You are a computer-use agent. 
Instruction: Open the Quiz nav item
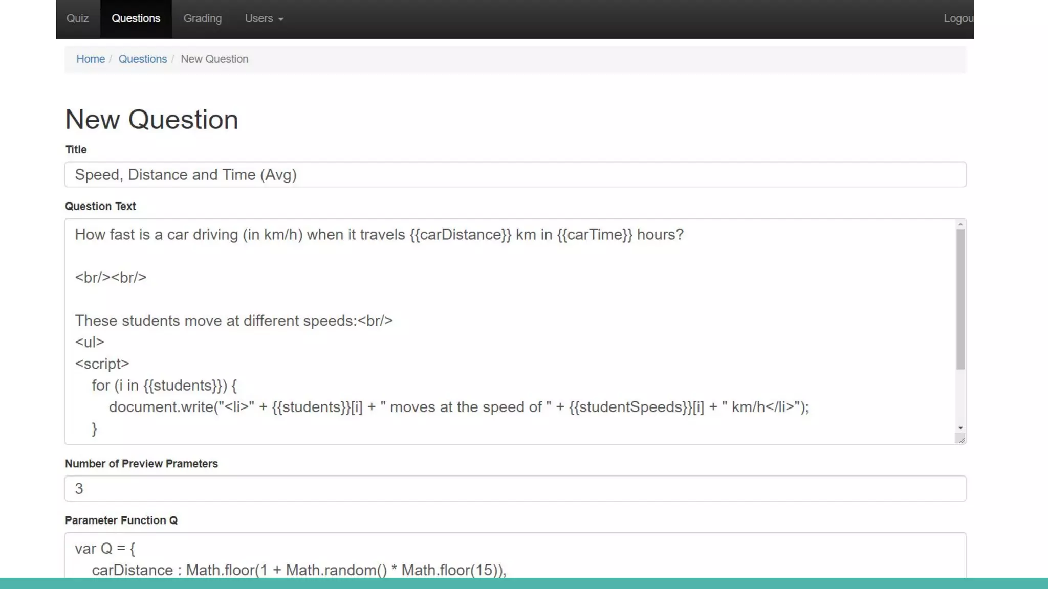[77, 19]
